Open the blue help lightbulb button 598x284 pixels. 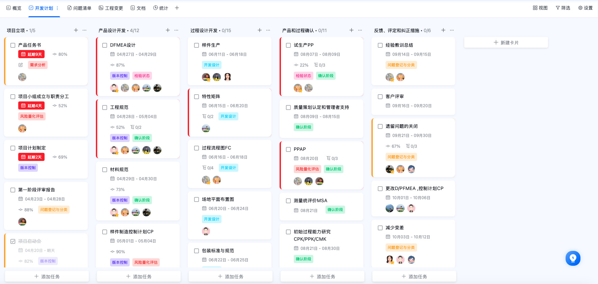(573, 258)
